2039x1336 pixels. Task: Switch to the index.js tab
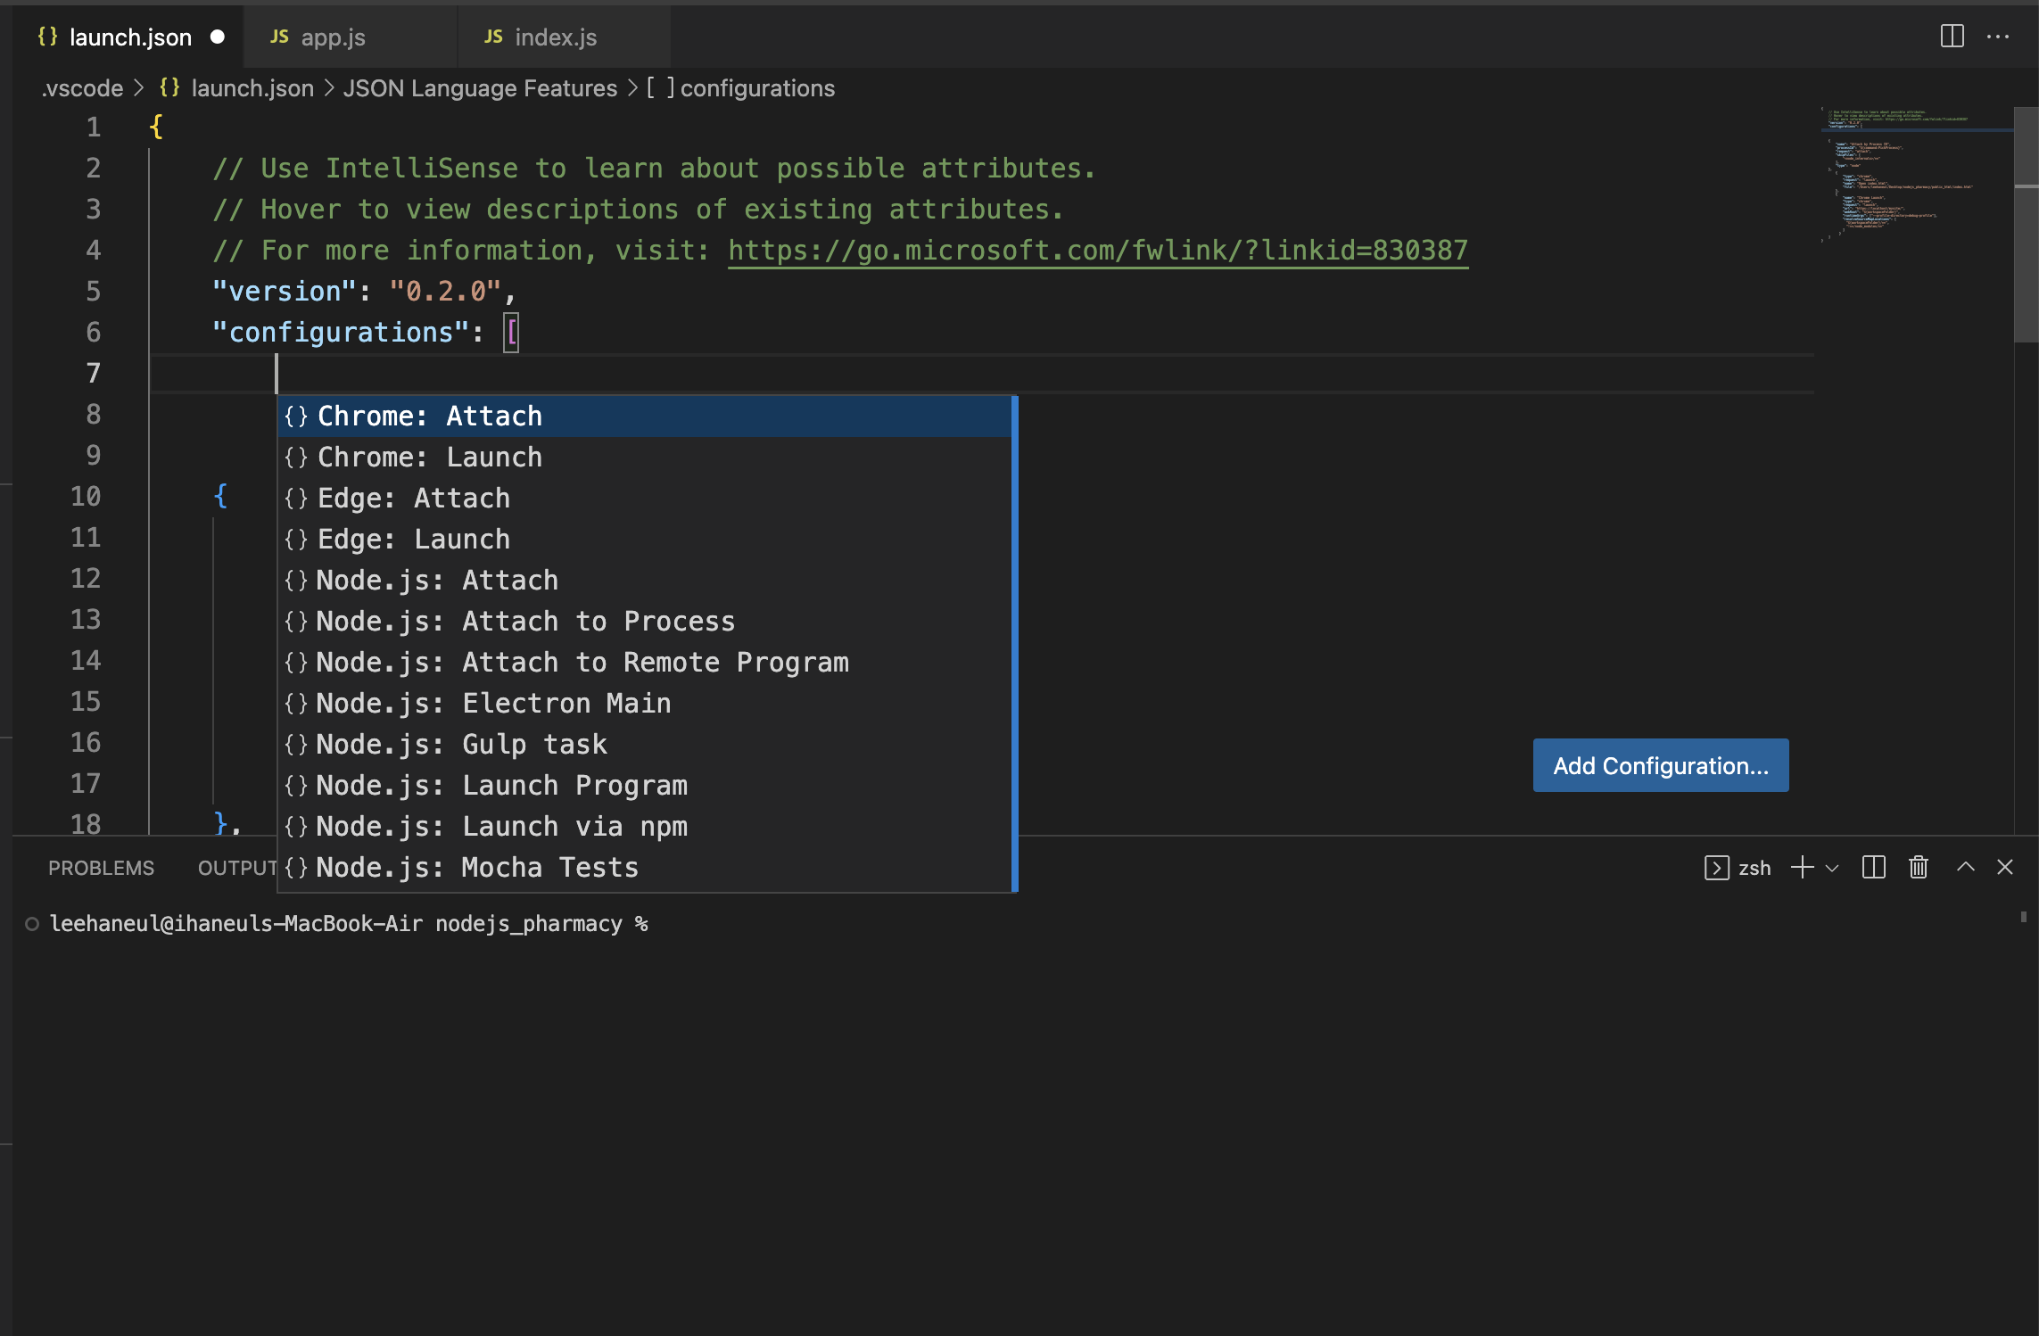565,37
